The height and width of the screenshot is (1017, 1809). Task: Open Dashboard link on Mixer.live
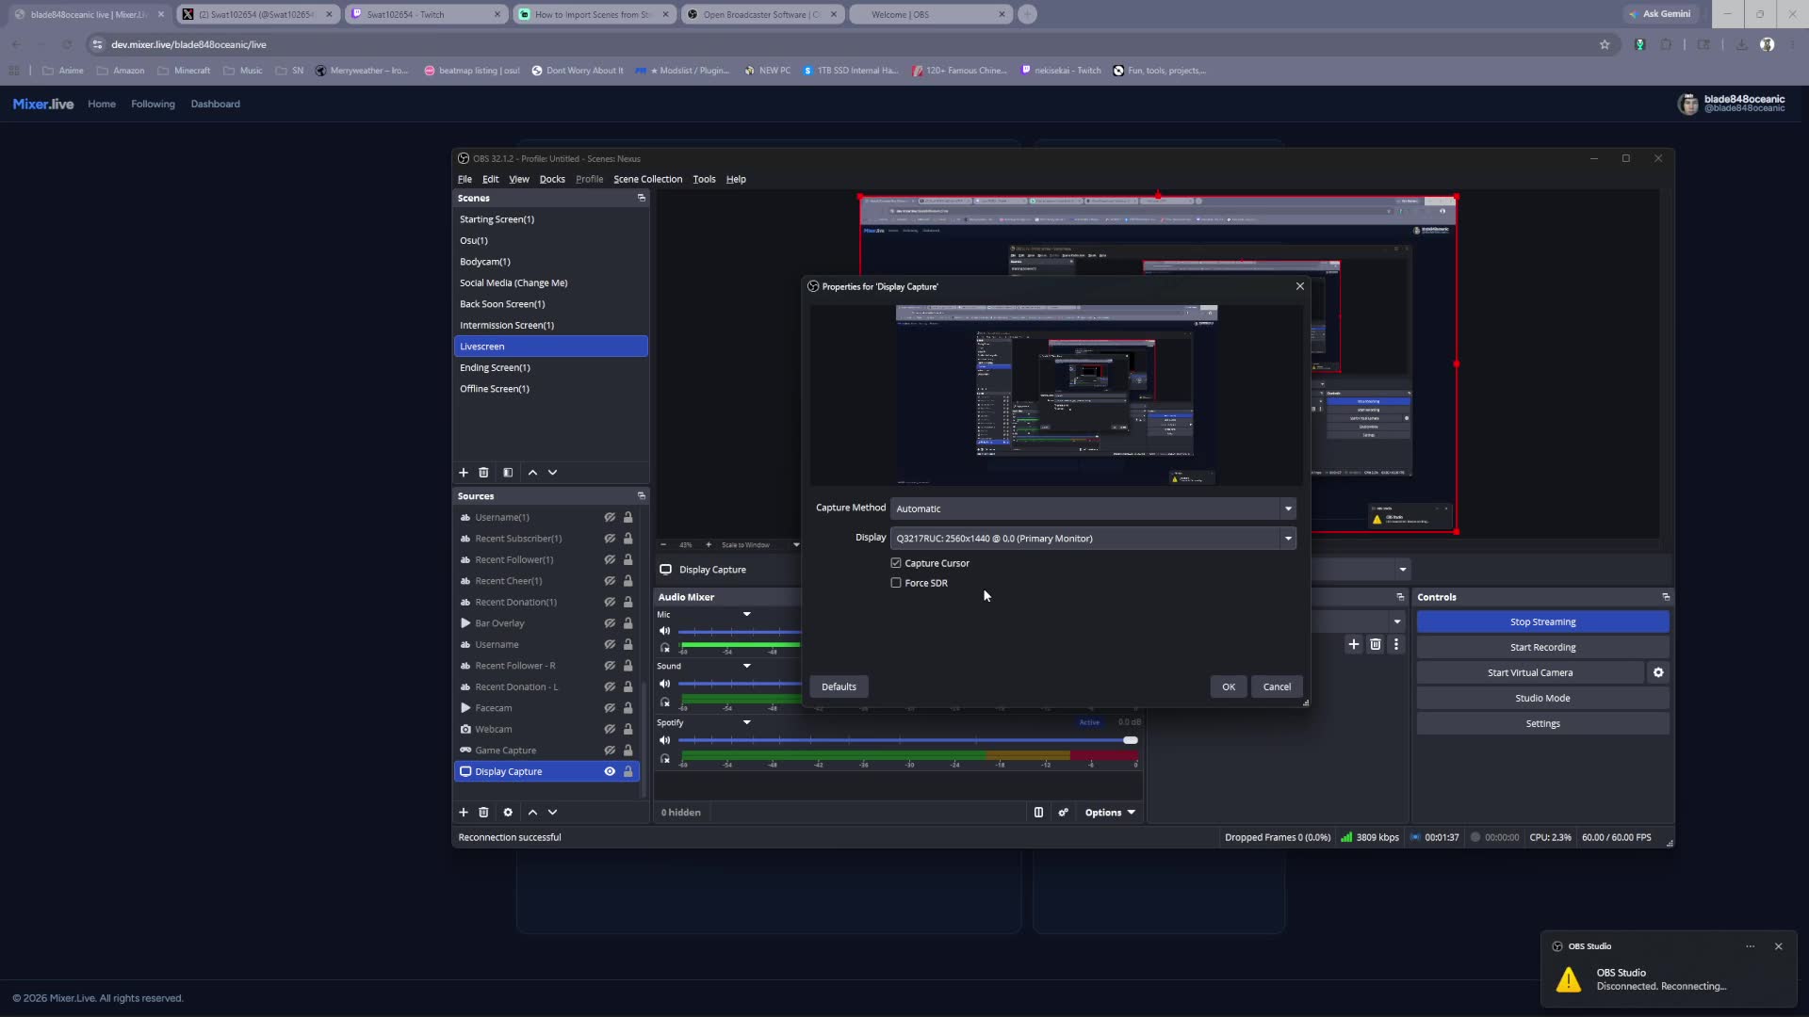(215, 104)
